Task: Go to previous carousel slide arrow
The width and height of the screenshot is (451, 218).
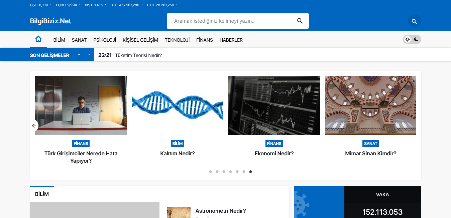Action: click(x=34, y=126)
